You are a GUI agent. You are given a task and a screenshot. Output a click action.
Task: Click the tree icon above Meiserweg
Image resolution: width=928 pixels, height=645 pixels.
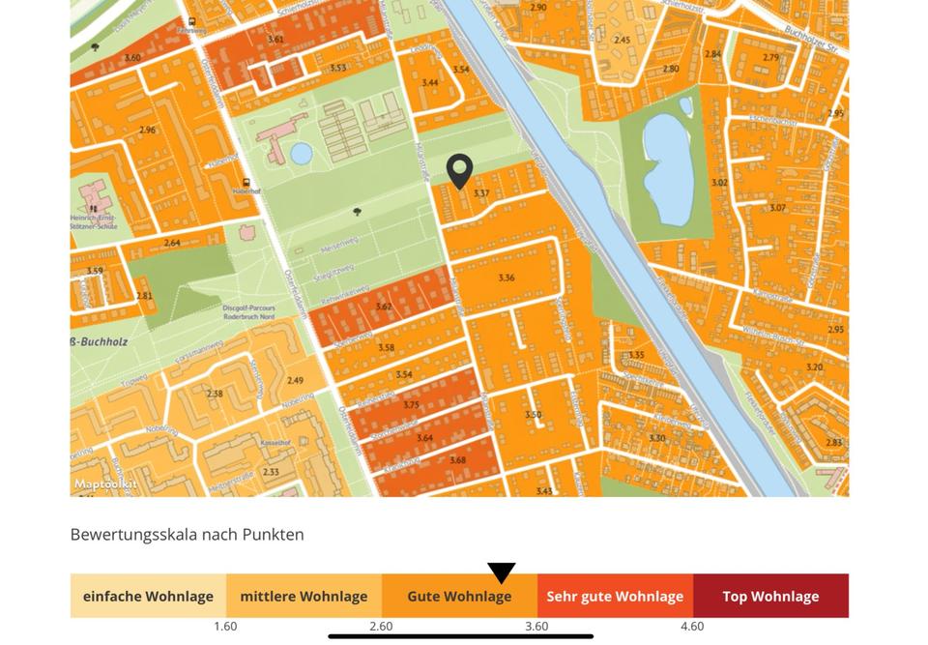pos(357,211)
